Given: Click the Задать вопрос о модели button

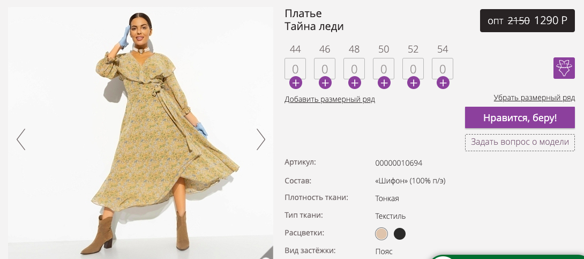Looking at the screenshot, I should click(x=520, y=142).
